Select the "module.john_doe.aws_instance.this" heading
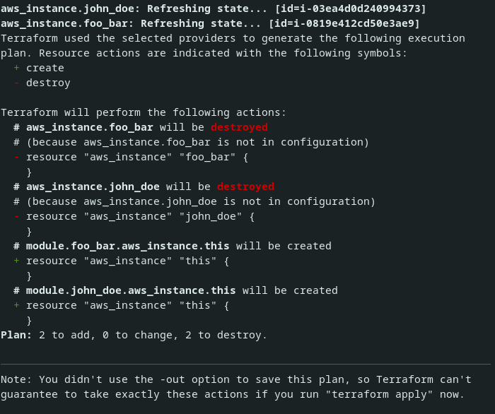This screenshot has width=495, height=414. (x=131, y=290)
